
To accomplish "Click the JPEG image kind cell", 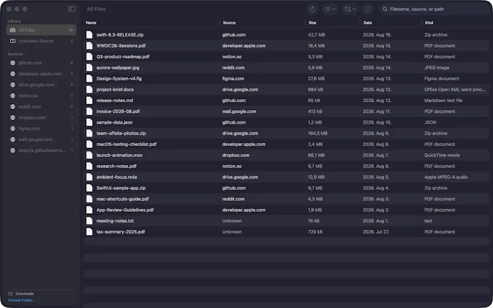I will 437,68.
